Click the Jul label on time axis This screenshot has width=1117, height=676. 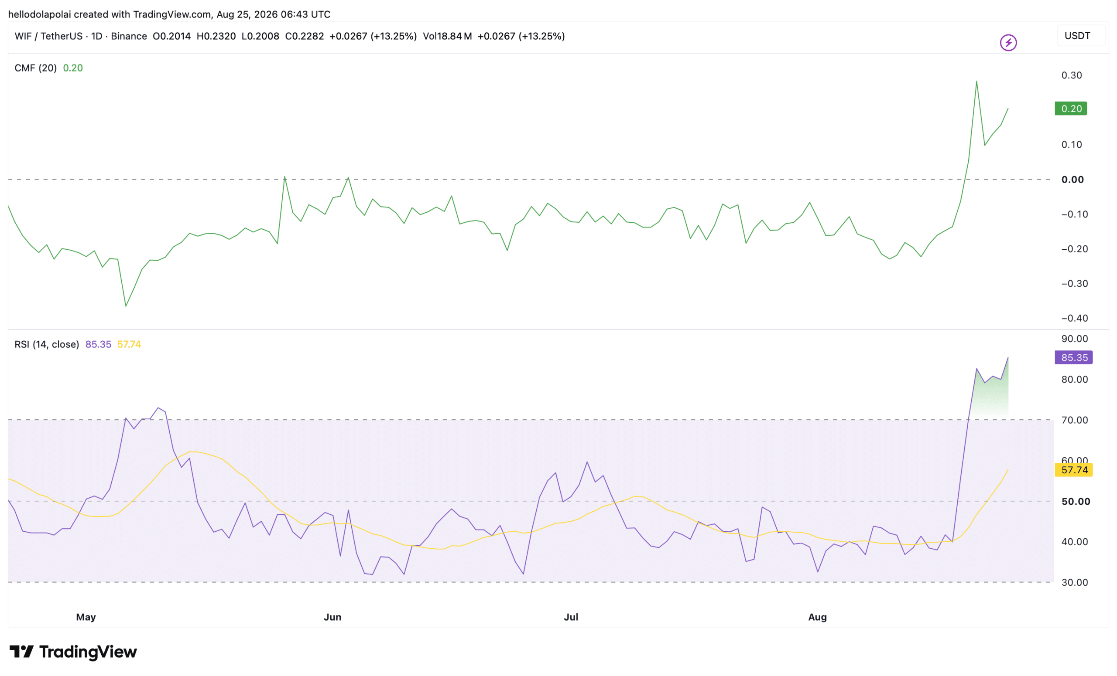(571, 617)
